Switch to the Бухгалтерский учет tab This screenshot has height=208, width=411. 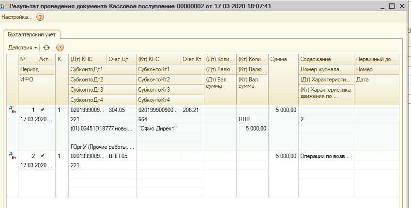(x=32, y=34)
